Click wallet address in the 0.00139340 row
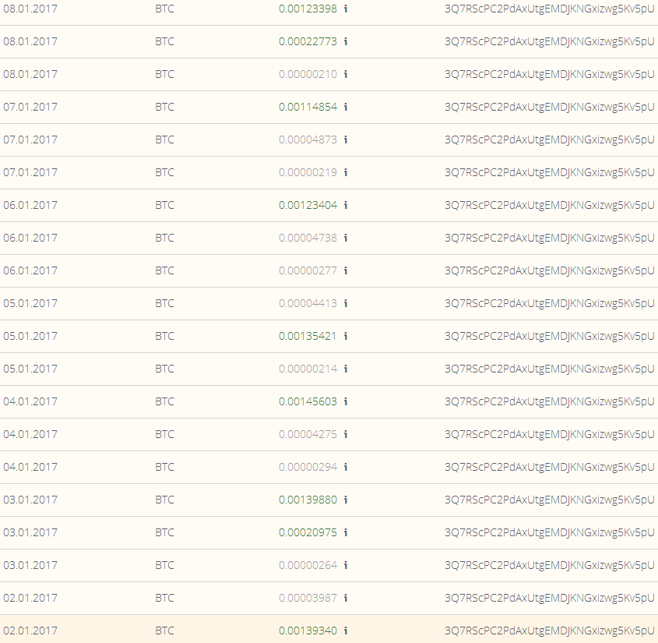 549,631
